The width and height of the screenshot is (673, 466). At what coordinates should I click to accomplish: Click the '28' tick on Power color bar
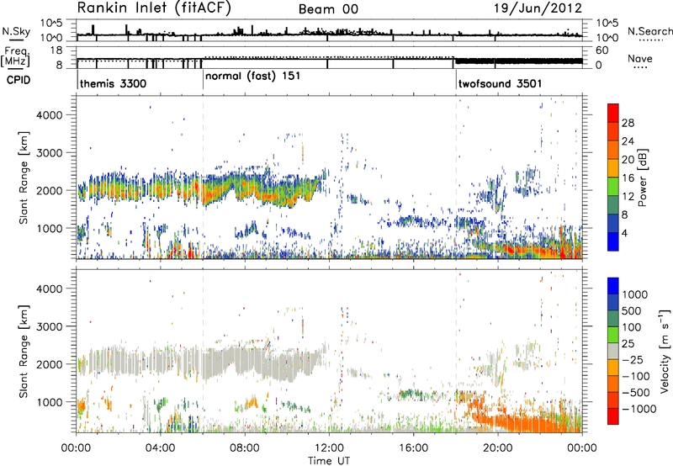[x=628, y=123]
